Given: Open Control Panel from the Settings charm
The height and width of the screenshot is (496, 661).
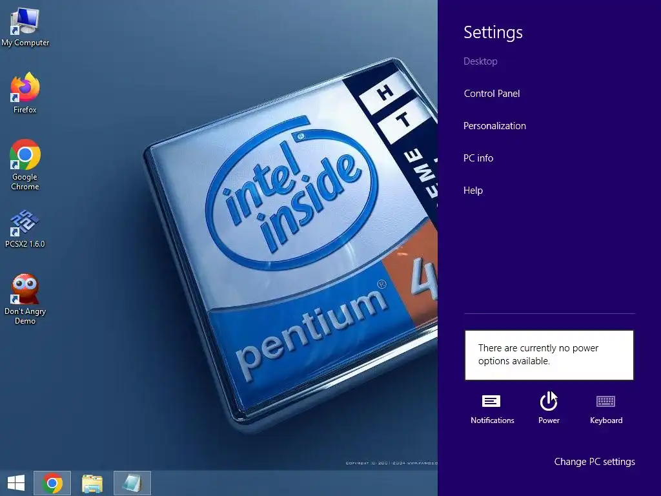Looking at the screenshot, I should click(x=491, y=94).
